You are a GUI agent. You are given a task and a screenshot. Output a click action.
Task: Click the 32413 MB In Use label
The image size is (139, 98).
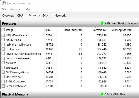click(x=115, y=94)
